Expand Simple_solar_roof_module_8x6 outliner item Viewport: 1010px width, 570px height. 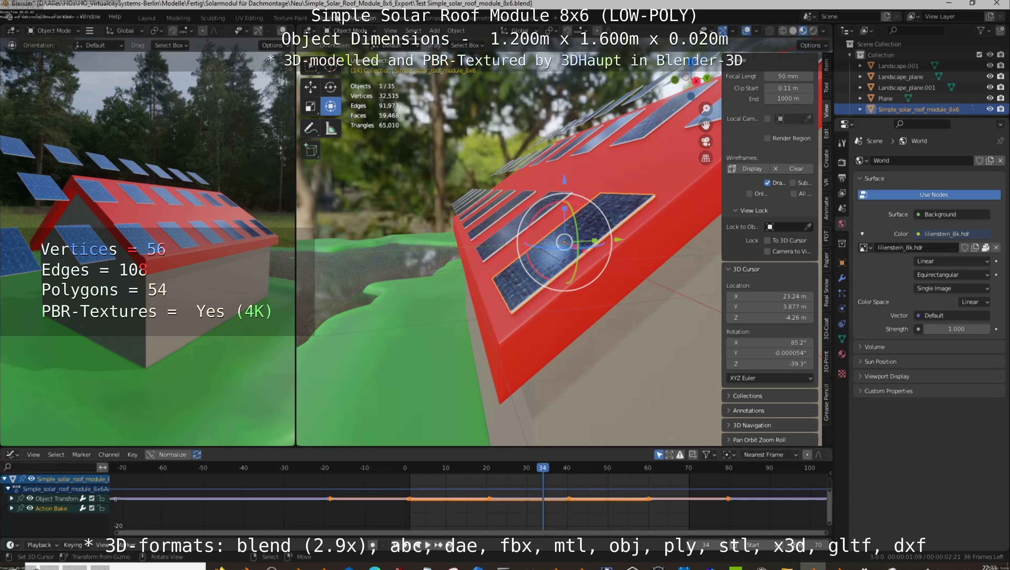pyautogui.click(x=860, y=109)
